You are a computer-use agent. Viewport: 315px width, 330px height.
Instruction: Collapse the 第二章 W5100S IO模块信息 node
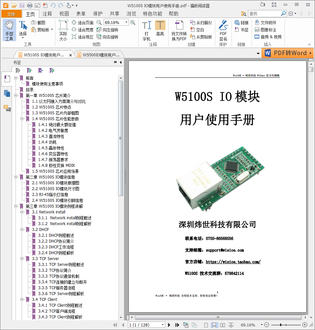[x=16, y=177]
